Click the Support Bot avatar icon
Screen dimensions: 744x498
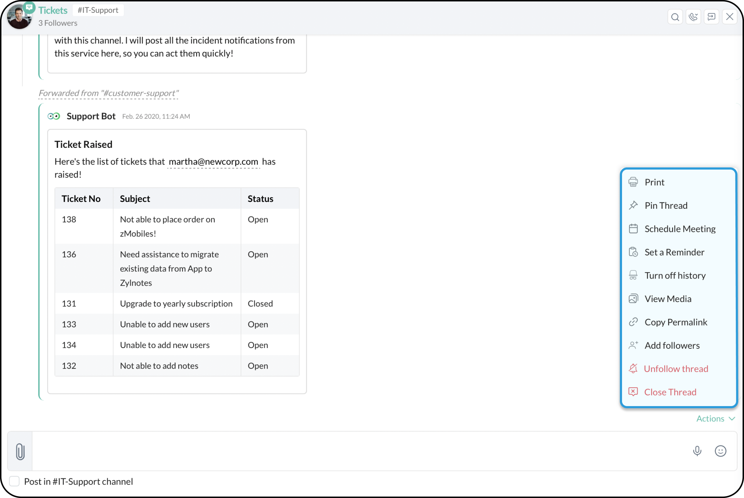(54, 116)
